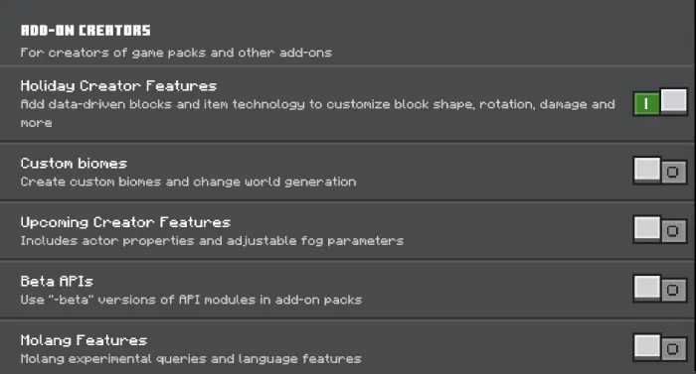Disable the Holiday Creator Features toggle
The height and width of the screenshot is (374, 696).
coord(660,102)
